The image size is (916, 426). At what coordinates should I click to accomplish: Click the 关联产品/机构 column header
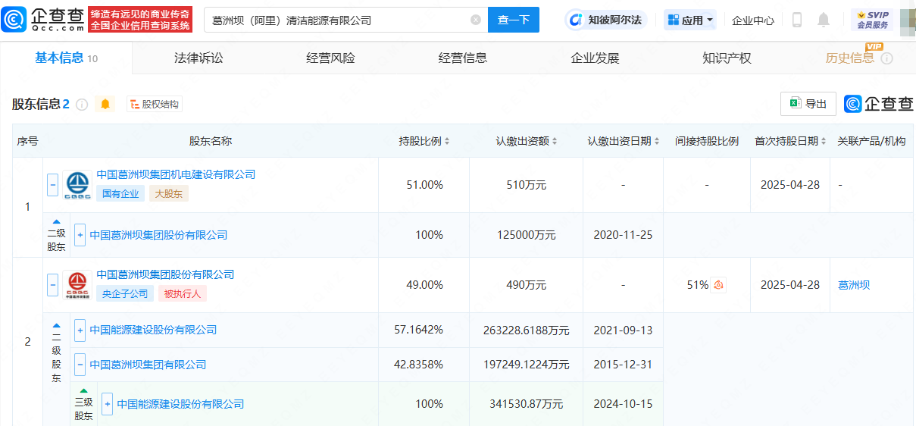tap(871, 141)
